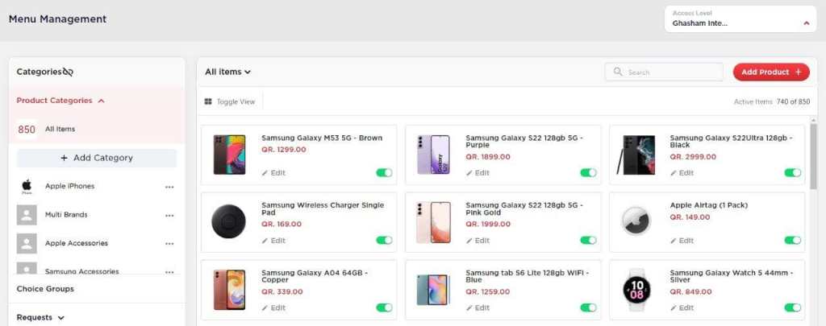Click the search magnifier icon
This screenshot has height=326, width=826.
[x=618, y=72]
